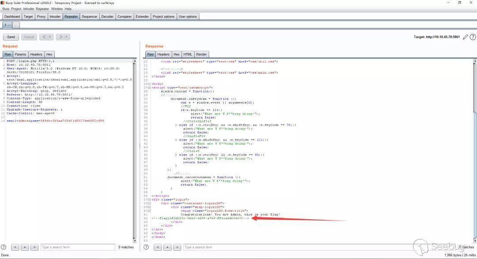Collapse the container-login100 div fold

(149, 203)
